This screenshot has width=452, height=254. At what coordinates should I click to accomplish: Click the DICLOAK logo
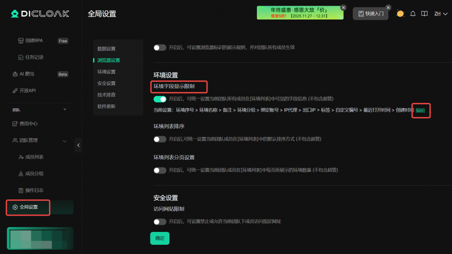40,14
